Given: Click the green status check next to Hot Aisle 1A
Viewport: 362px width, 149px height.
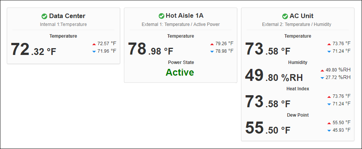Looking at the screenshot, I should [161, 16].
